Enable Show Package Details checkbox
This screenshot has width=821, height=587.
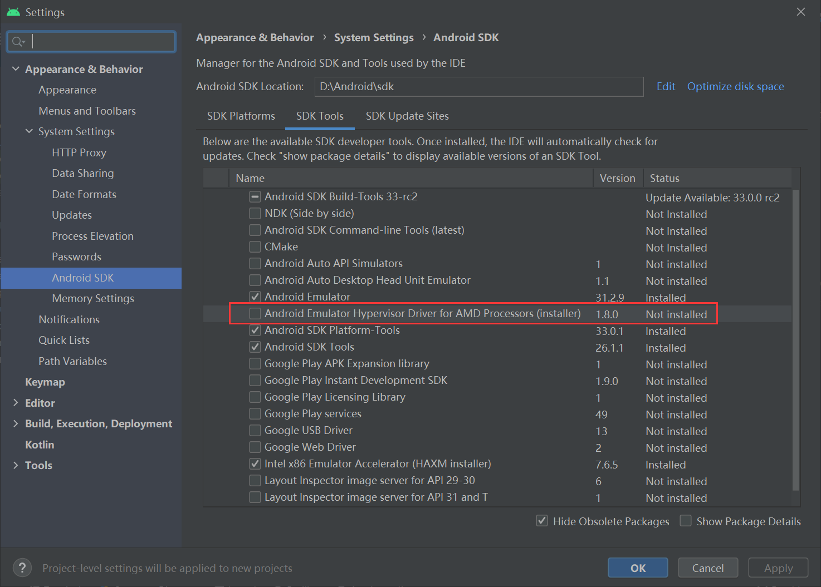686,521
